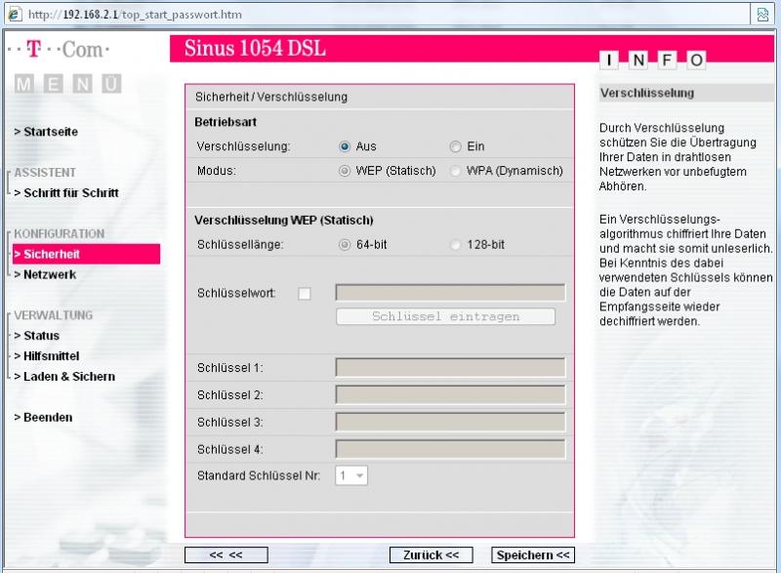Click the Schlüssel 3 input field
This screenshot has width=781, height=573.
pyautogui.click(x=451, y=422)
